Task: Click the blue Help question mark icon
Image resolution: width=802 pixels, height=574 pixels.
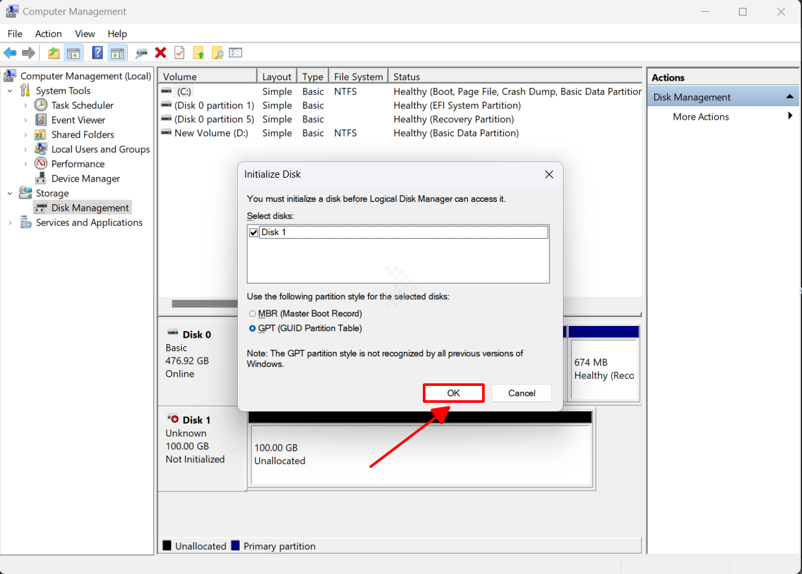Action: [98, 53]
